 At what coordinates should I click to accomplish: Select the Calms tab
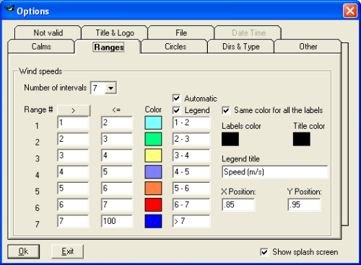pyautogui.click(x=41, y=46)
